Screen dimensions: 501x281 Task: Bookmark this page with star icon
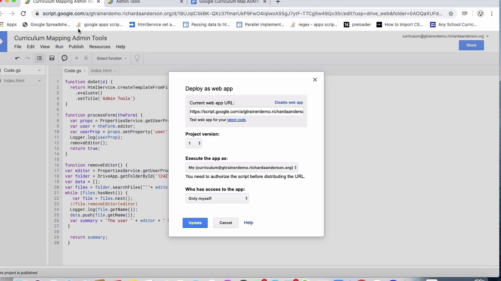pos(451,14)
